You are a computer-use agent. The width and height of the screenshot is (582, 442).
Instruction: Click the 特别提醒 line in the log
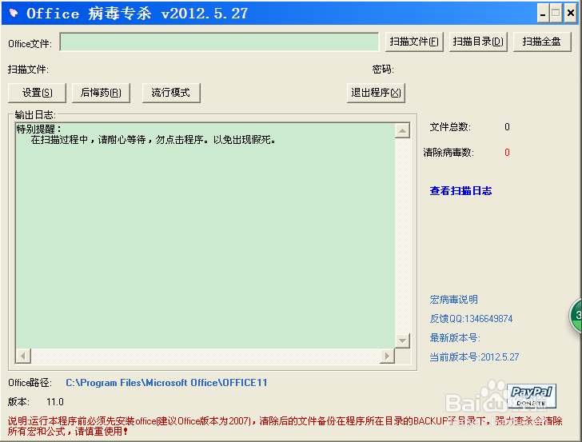pyautogui.click(x=39, y=129)
